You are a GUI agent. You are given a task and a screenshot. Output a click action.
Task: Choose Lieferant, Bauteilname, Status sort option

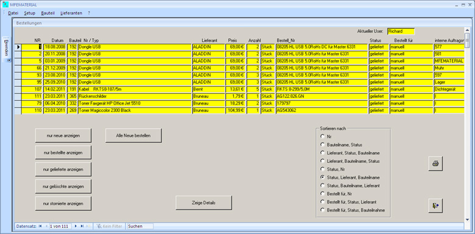[x=322, y=161]
